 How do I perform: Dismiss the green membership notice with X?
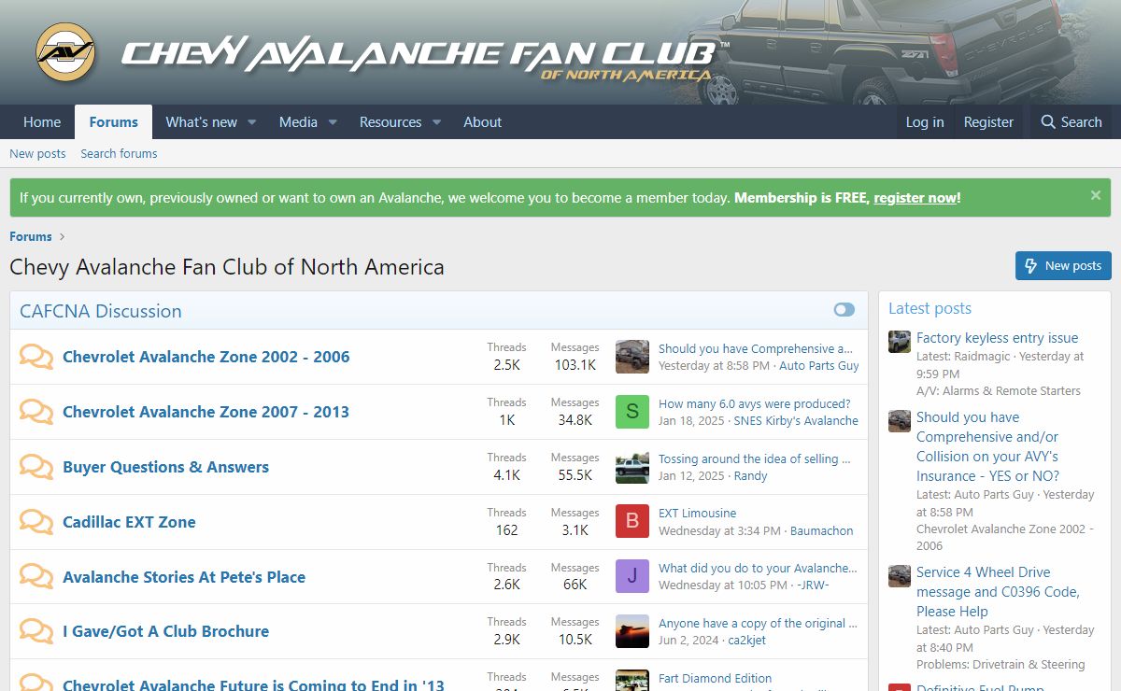pos(1096,195)
